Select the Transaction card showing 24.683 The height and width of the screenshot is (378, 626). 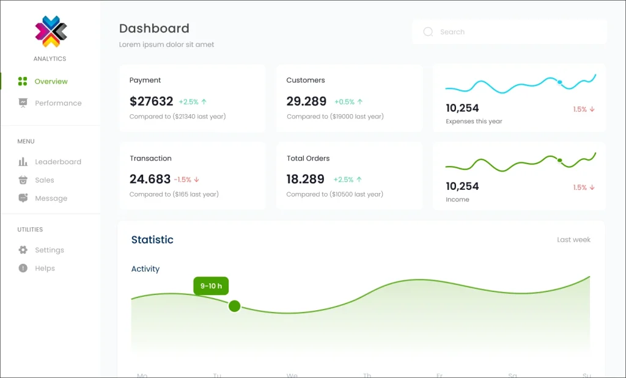pos(193,176)
